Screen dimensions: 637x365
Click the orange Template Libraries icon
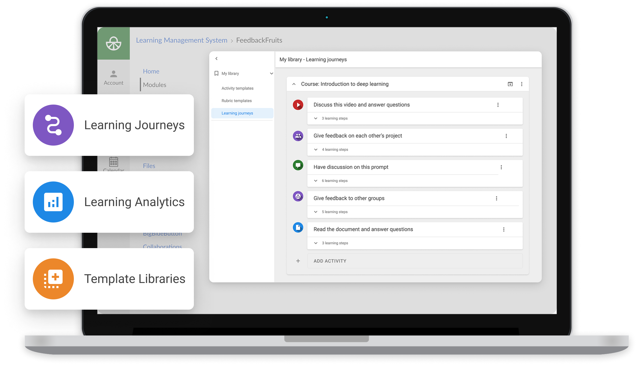click(53, 279)
